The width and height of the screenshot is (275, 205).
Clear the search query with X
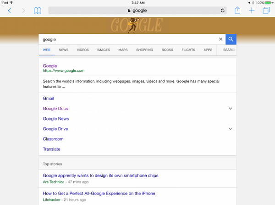coord(220,39)
